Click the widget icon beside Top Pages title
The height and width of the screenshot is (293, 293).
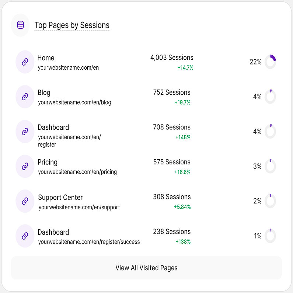click(x=20, y=25)
